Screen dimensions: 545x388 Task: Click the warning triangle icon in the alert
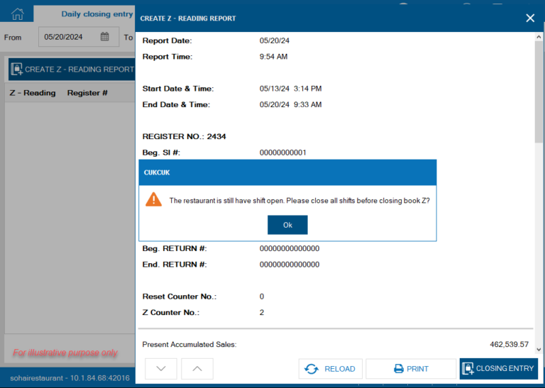click(153, 199)
